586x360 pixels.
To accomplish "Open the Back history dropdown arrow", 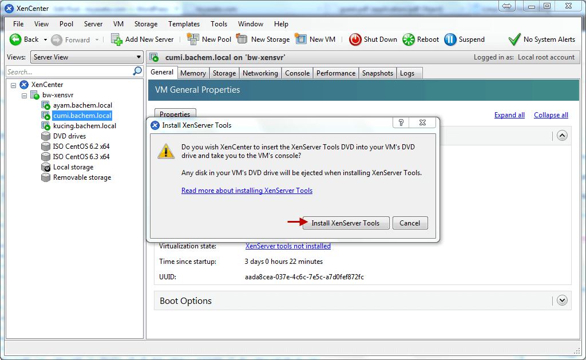I will [45, 39].
